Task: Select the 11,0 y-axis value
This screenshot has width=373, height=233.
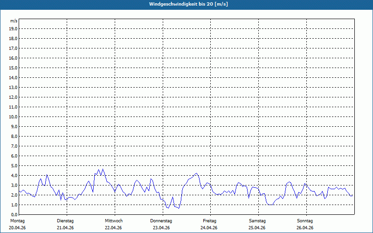Action: pos(13,107)
